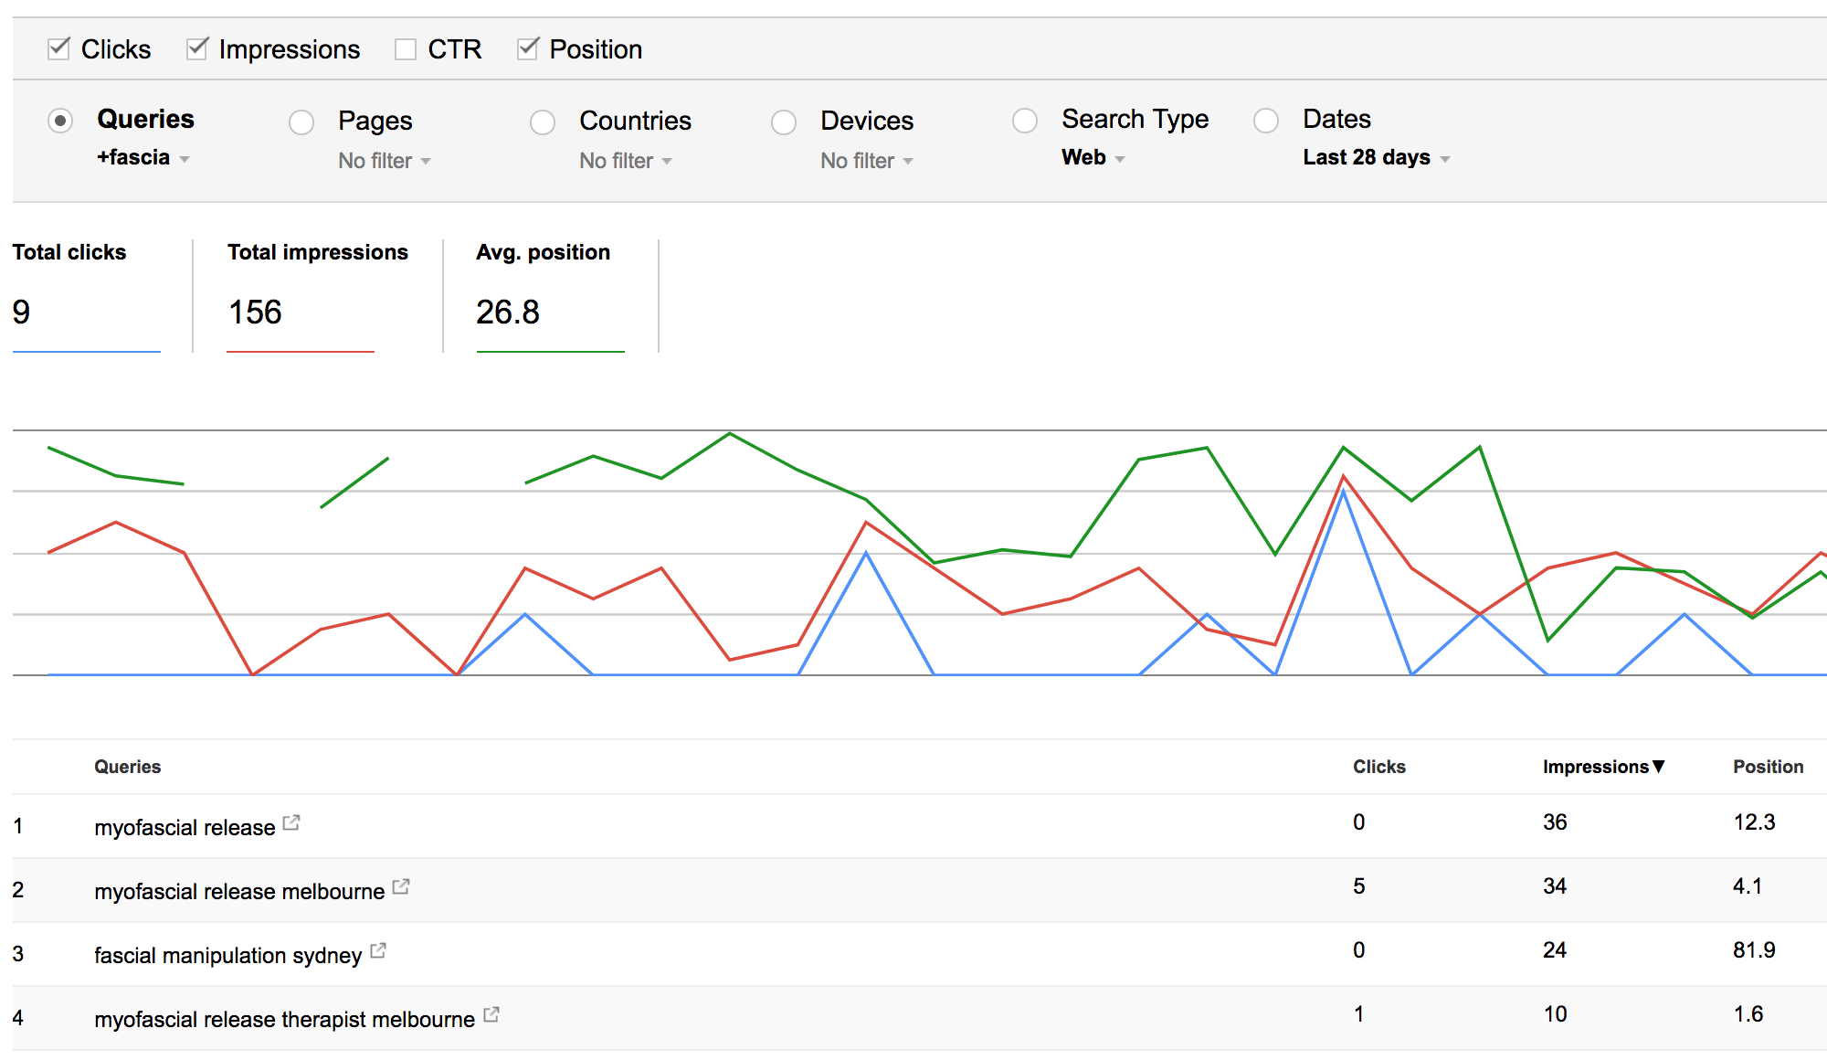Open external link icon for myofascial release
This screenshot has width=1827, height=1060.
click(291, 822)
